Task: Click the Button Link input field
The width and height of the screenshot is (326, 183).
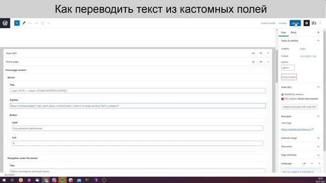Action: pos(138,143)
